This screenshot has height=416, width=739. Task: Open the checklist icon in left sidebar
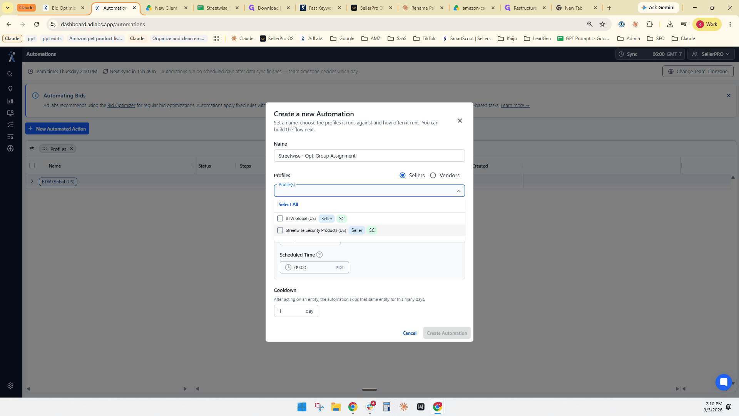[x=10, y=125]
